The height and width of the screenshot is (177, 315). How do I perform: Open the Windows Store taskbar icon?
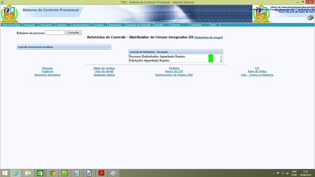click(x=40, y=173)
